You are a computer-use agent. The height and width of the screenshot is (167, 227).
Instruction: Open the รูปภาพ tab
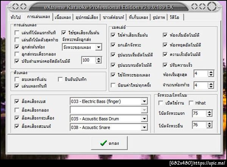click(x=159, y=17)
